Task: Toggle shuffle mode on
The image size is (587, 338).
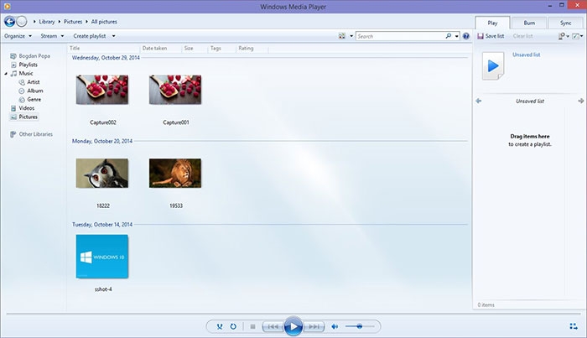Action: click(x=219, y=326)
